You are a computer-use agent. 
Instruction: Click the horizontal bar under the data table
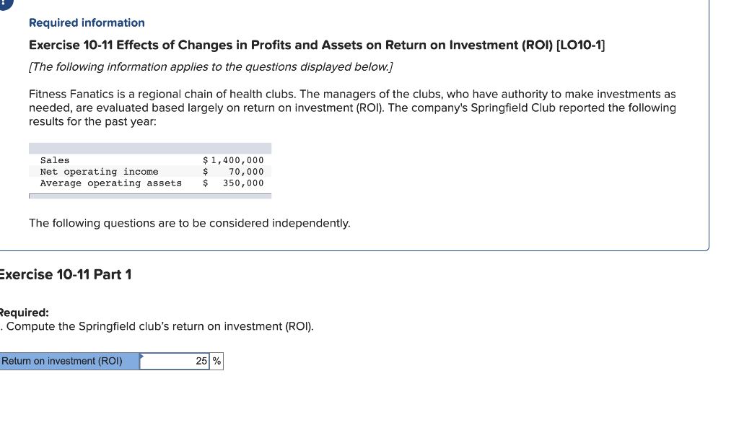point(150,196)
